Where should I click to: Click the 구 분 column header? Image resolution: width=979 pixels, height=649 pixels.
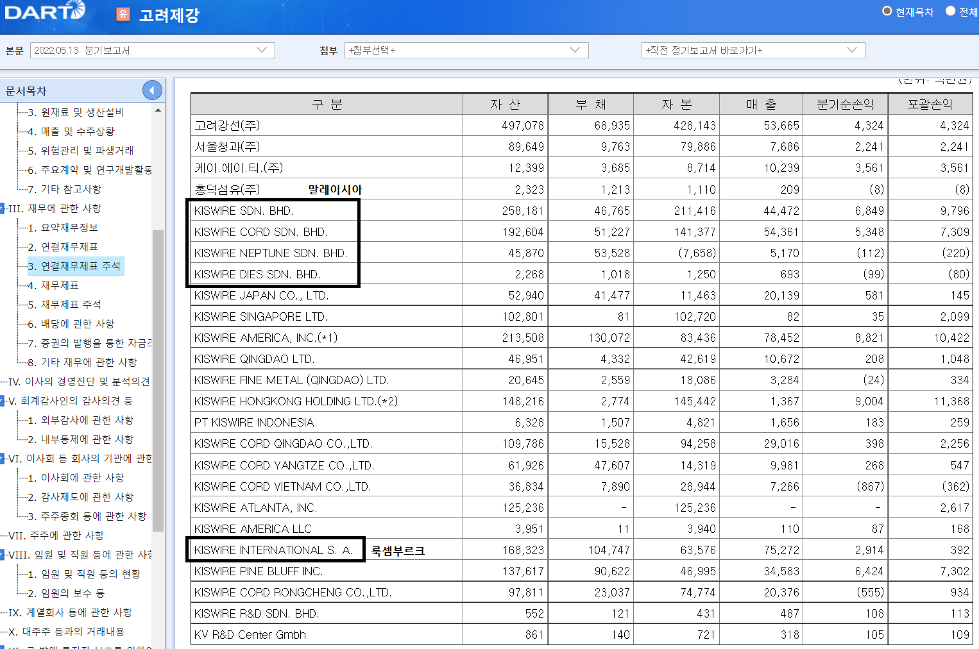327,104
